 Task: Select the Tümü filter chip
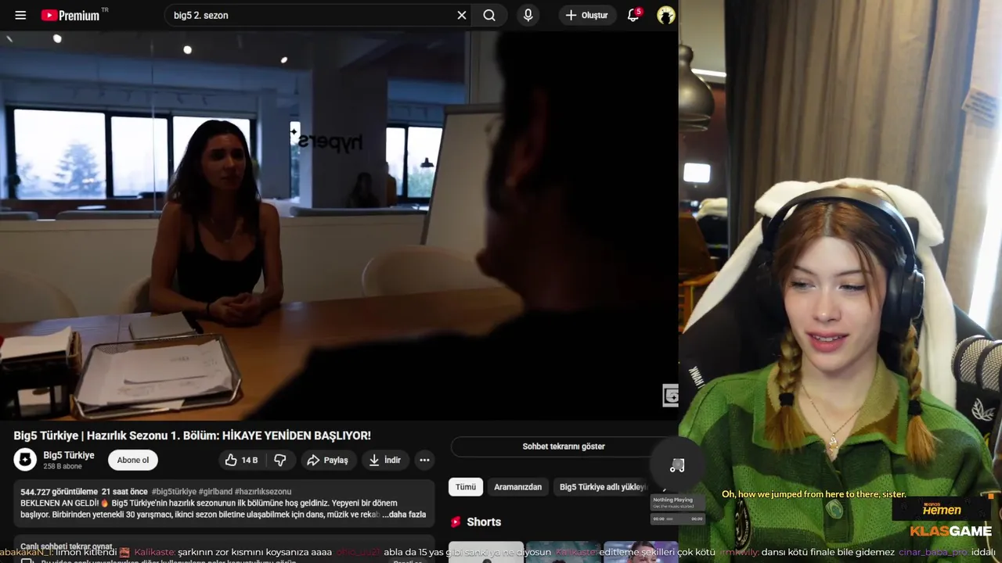click(466, 487)
